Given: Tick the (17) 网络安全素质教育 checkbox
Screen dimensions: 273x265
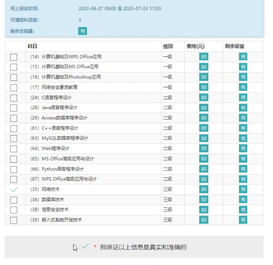Looking at the screenshot, I should (14, 87).
